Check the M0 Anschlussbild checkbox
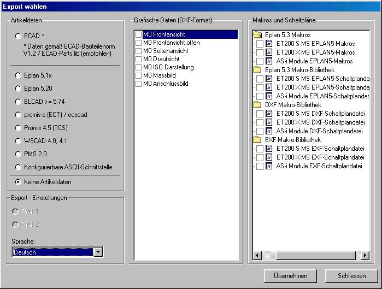Image resolution: width=382 pixels, height=289 pixels. click(x=138, y=84)
